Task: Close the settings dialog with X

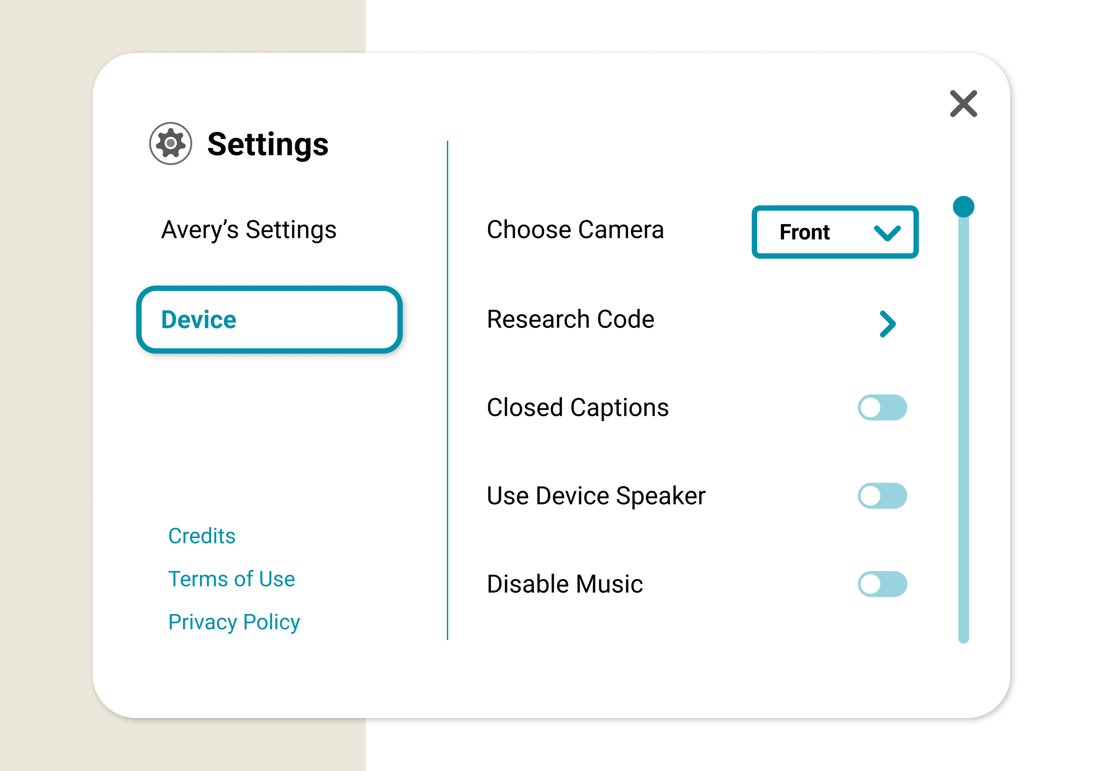Action: tap(963, 103)
